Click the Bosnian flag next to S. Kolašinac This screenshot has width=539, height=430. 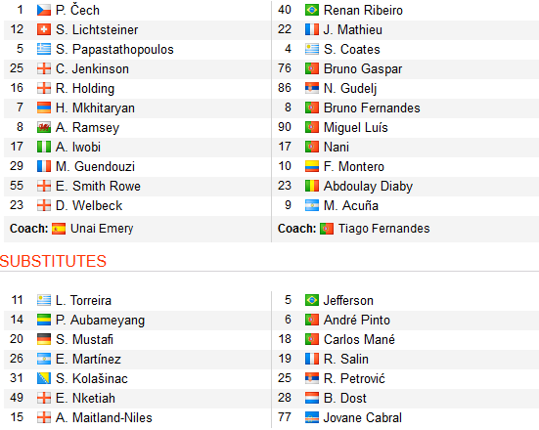tap(44, 379)
